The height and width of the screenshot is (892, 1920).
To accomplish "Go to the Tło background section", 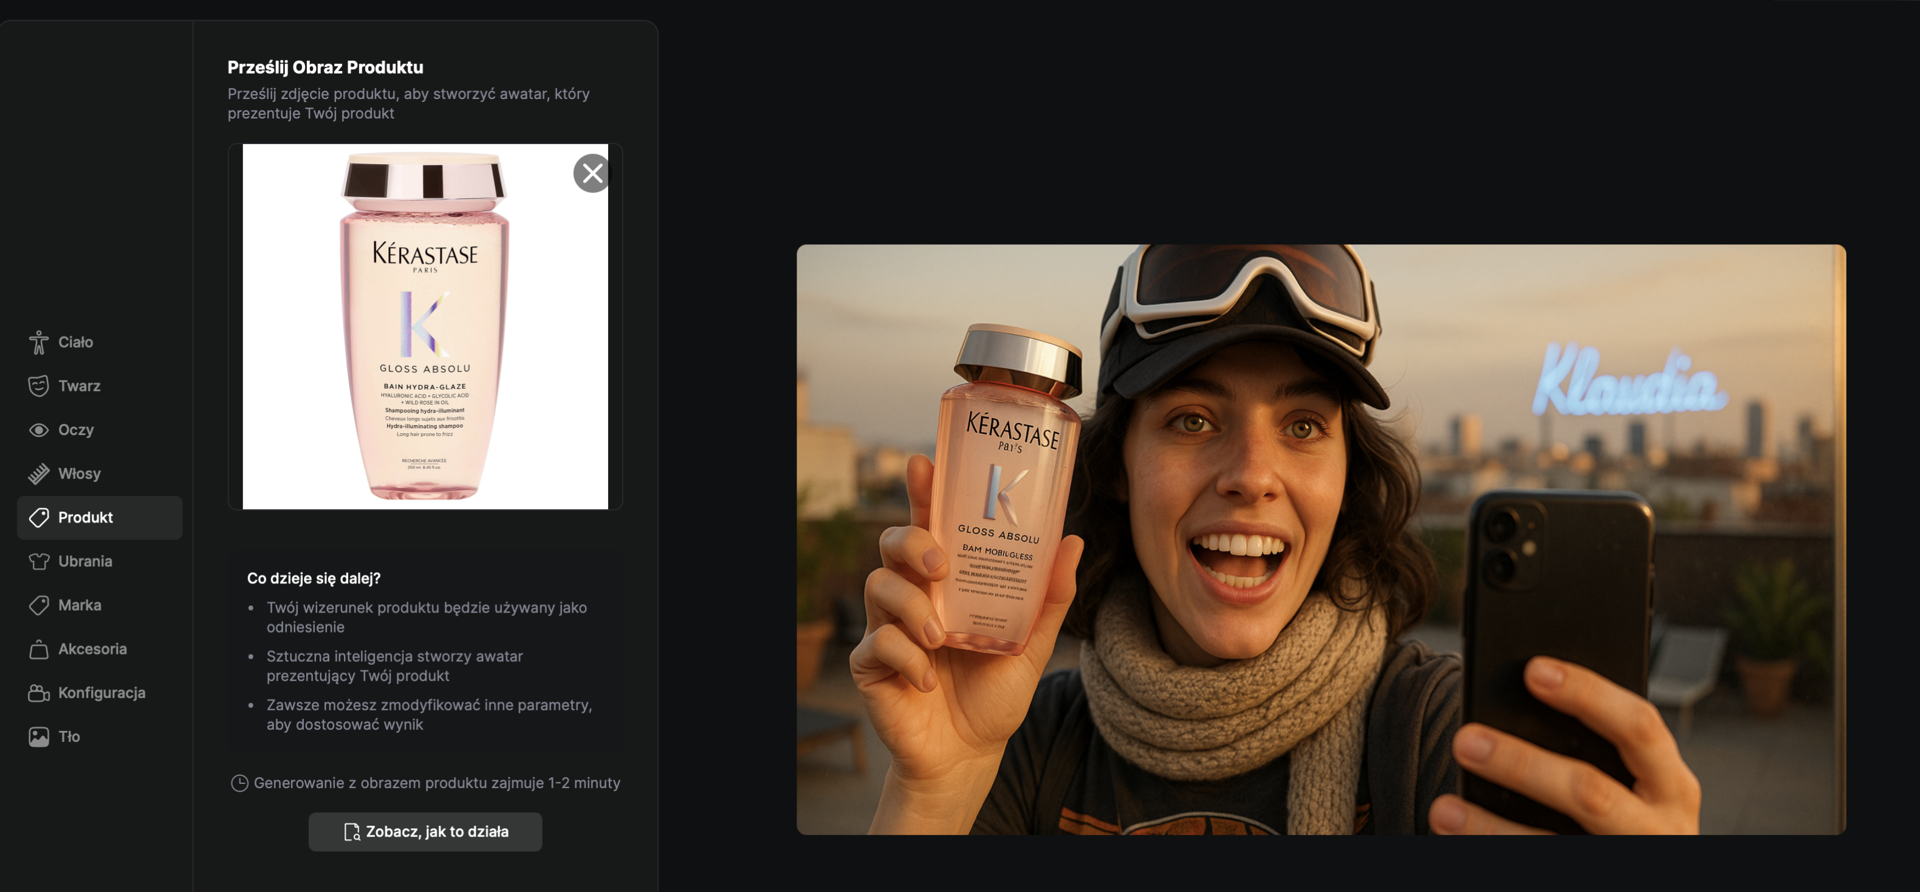I will coord(99,737).
